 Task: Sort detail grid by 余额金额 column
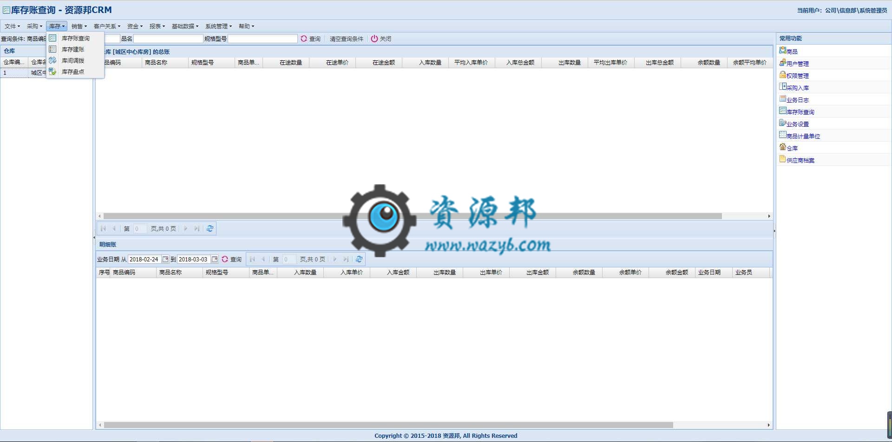tap(672, 272)
